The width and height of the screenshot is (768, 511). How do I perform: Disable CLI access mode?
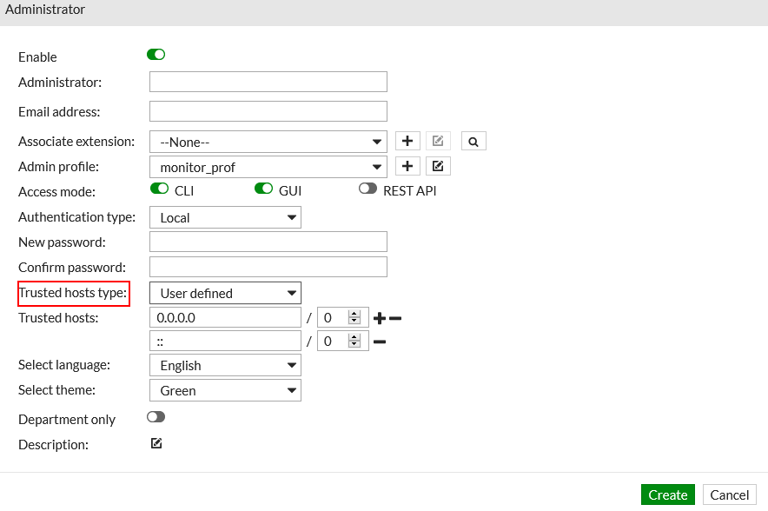coord(159,189)
